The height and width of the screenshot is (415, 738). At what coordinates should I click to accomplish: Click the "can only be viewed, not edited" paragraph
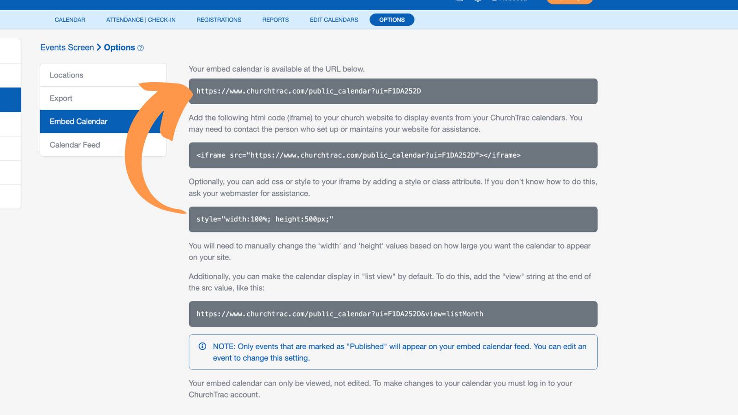click(x=381, y=389)
